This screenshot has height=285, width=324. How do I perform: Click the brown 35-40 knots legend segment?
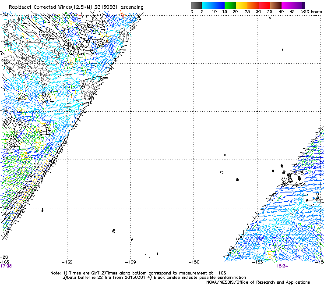276,5
